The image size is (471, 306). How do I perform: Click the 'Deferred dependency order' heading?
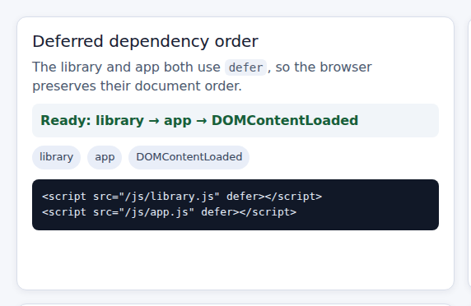coord(145,41)
